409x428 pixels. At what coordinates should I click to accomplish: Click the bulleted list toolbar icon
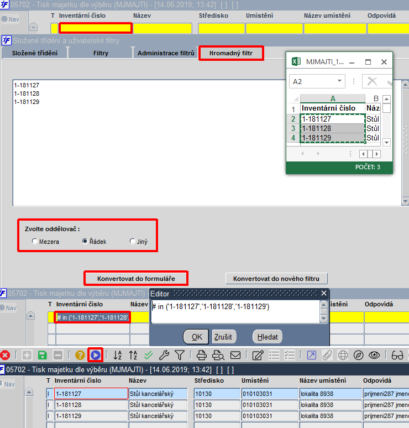(x=274, y=355)
